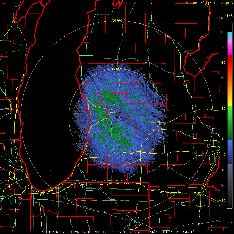234x234 pixels.
Task: Click the green segment of the color bar
Action: pyautogui.click(x=230, y=123)
